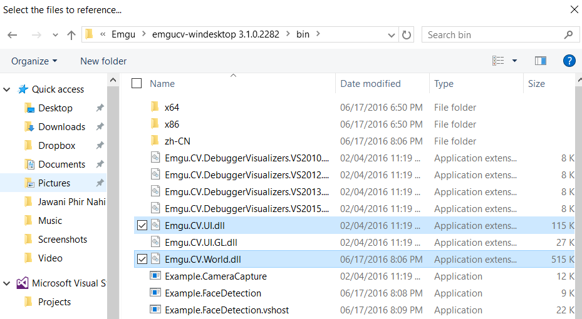
Task: Select Pictures in navigation pane
Action: pyautogui.click(x=54, y=183)
